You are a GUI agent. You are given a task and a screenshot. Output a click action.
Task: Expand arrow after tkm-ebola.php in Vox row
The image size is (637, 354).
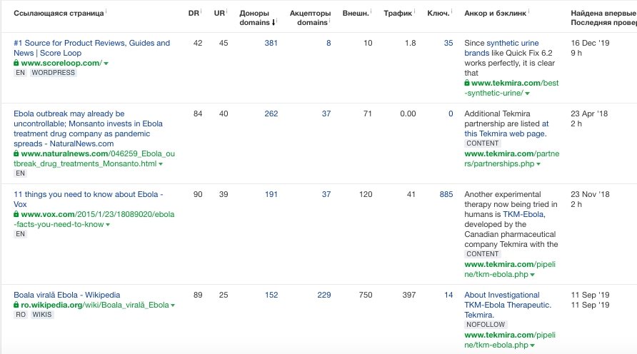pos(532,275)
